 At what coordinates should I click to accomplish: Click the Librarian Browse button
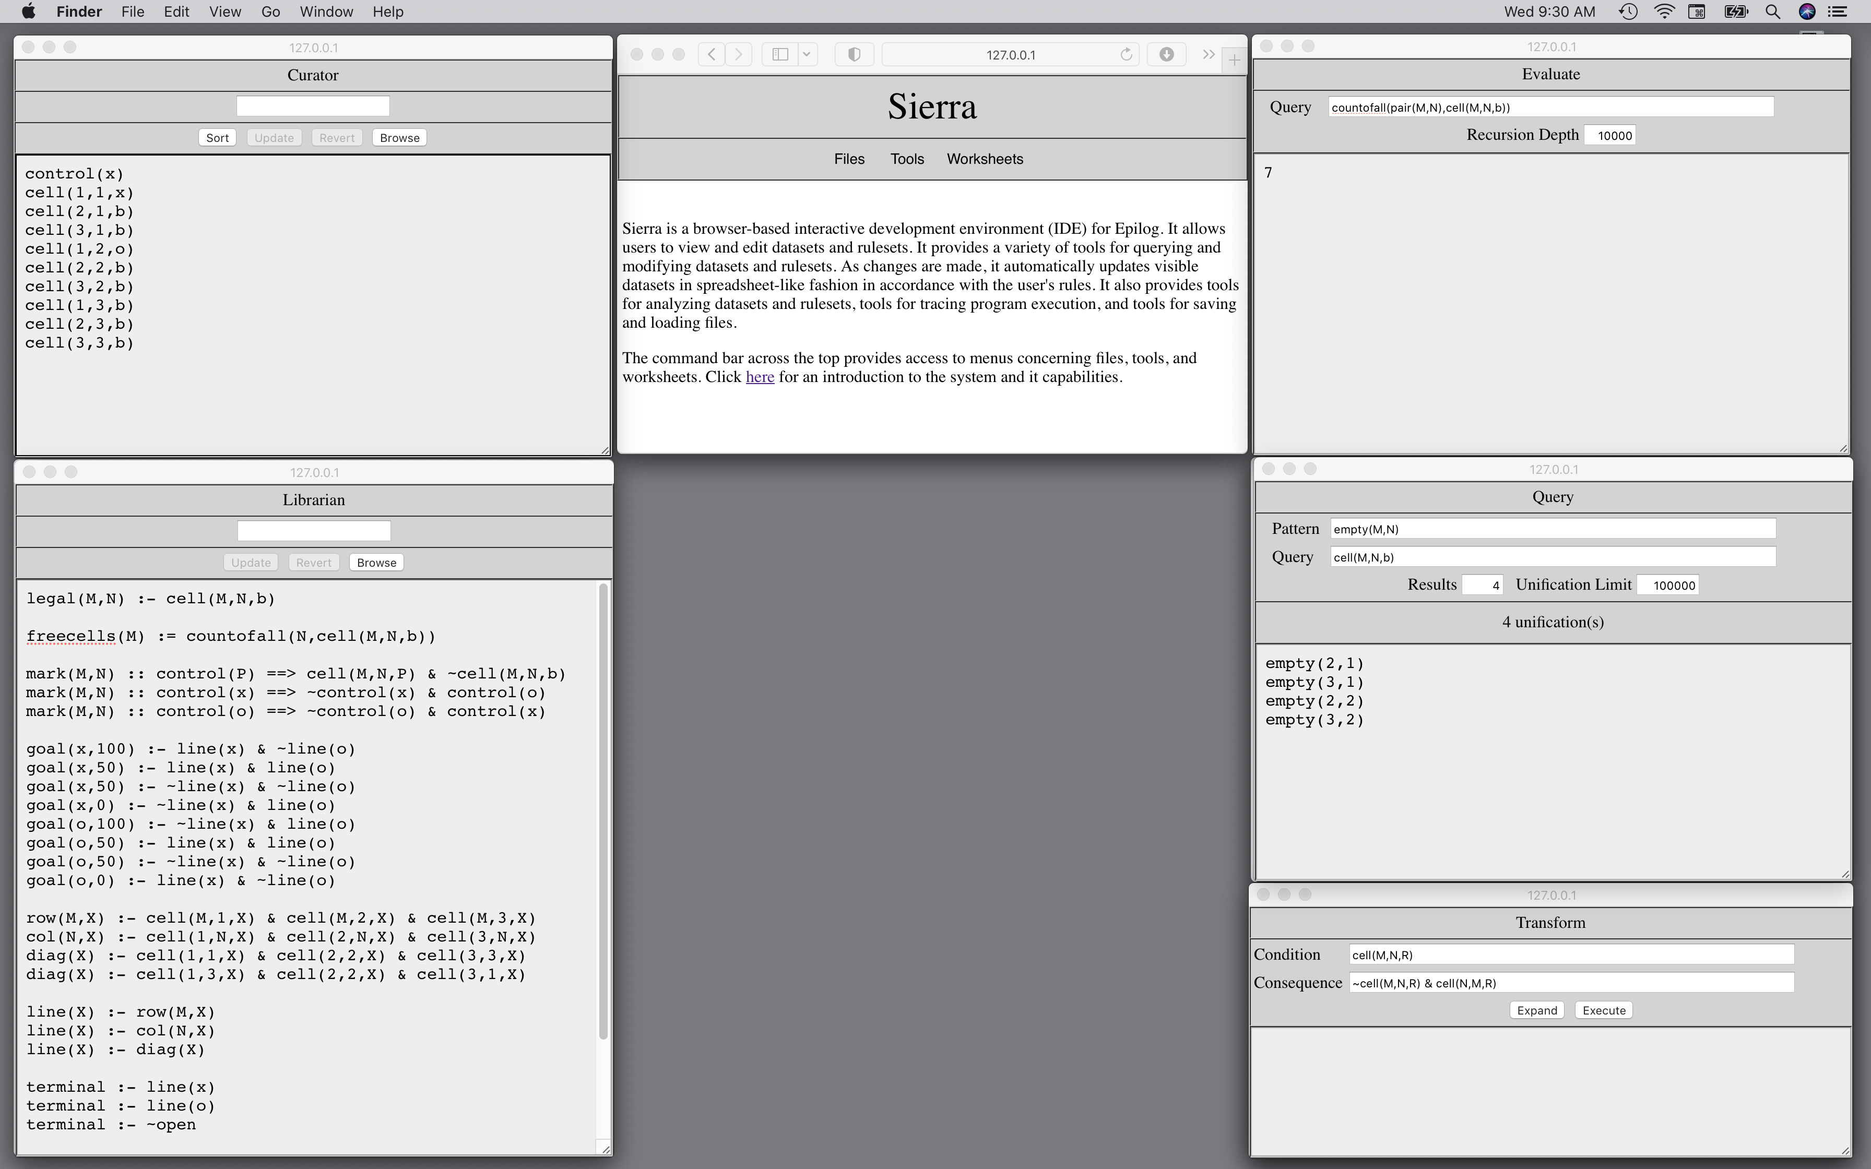click(x=376, y=563)
